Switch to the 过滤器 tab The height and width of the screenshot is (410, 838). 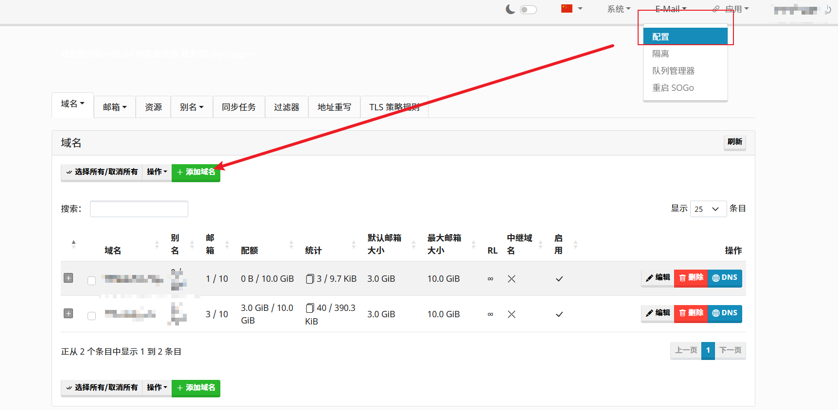point(286,107)
